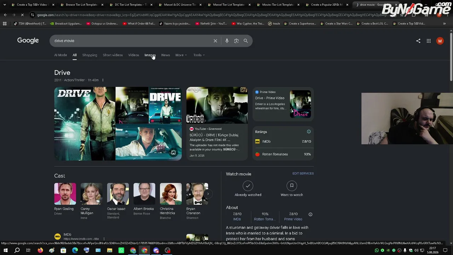Open the Tools dropdown
The image size is (453, 255).
(199, 55)
